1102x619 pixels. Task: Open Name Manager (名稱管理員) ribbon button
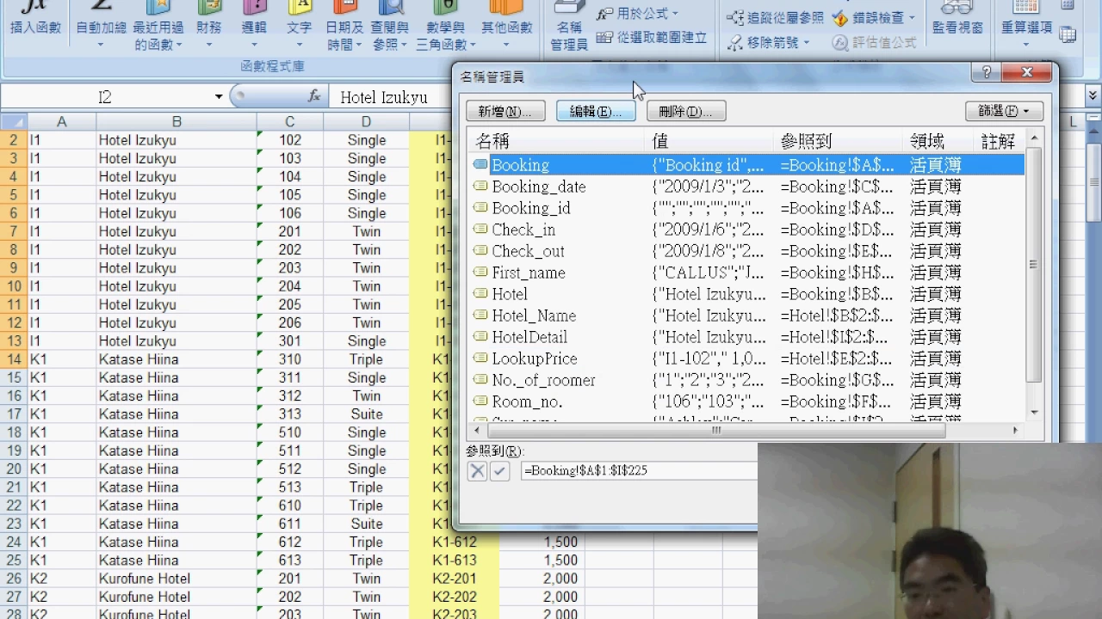point(569,28)
